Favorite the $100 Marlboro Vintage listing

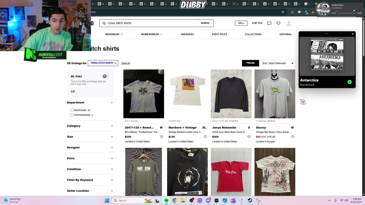(x=205, y=137)
